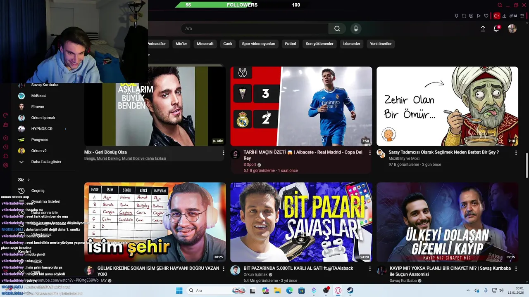The width and height of the screenshot is (529, 297).
Task: Select the Canlı filter chip
Action: pos(228,44)
